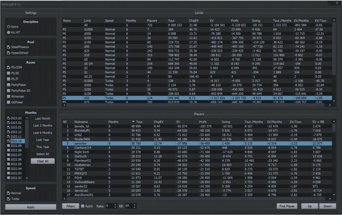
Task: Click the Find Player button
Action: point(287,206)
